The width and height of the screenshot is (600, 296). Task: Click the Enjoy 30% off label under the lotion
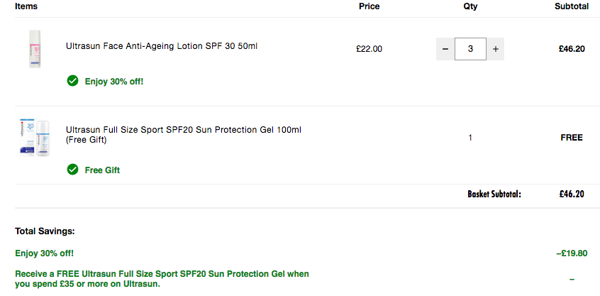pyautogui.click(x=114, y=82)
